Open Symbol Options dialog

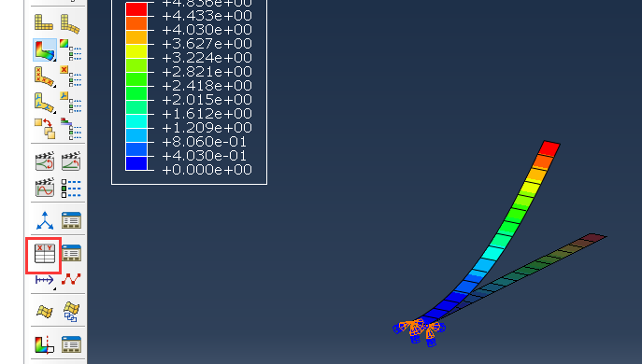click(x=70, y=77)
